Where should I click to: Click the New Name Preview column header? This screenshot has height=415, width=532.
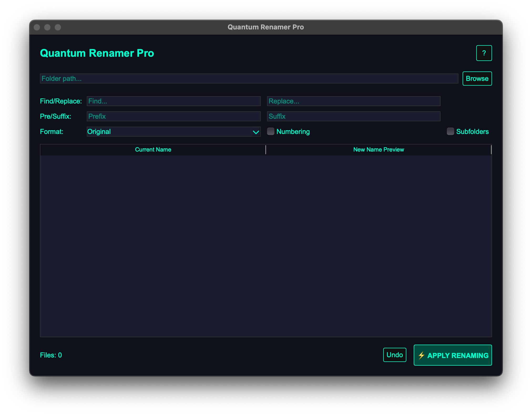[378, 149]
